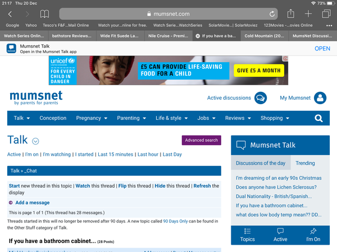Click the search magnifier in nav bar
This screenshot has width=337, height=252.
[318, 118]
